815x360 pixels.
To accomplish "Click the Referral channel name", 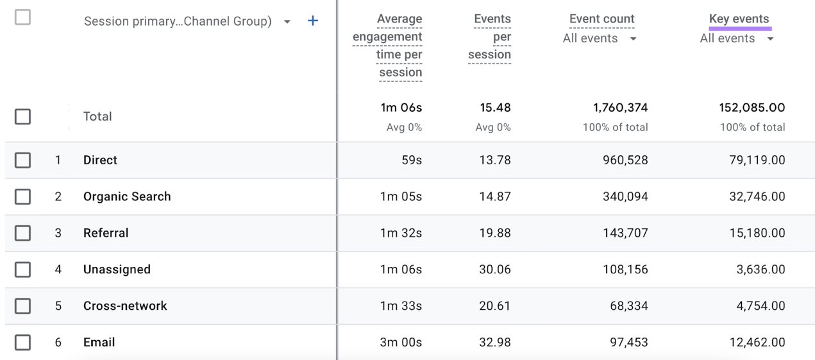I will point(106,234).
